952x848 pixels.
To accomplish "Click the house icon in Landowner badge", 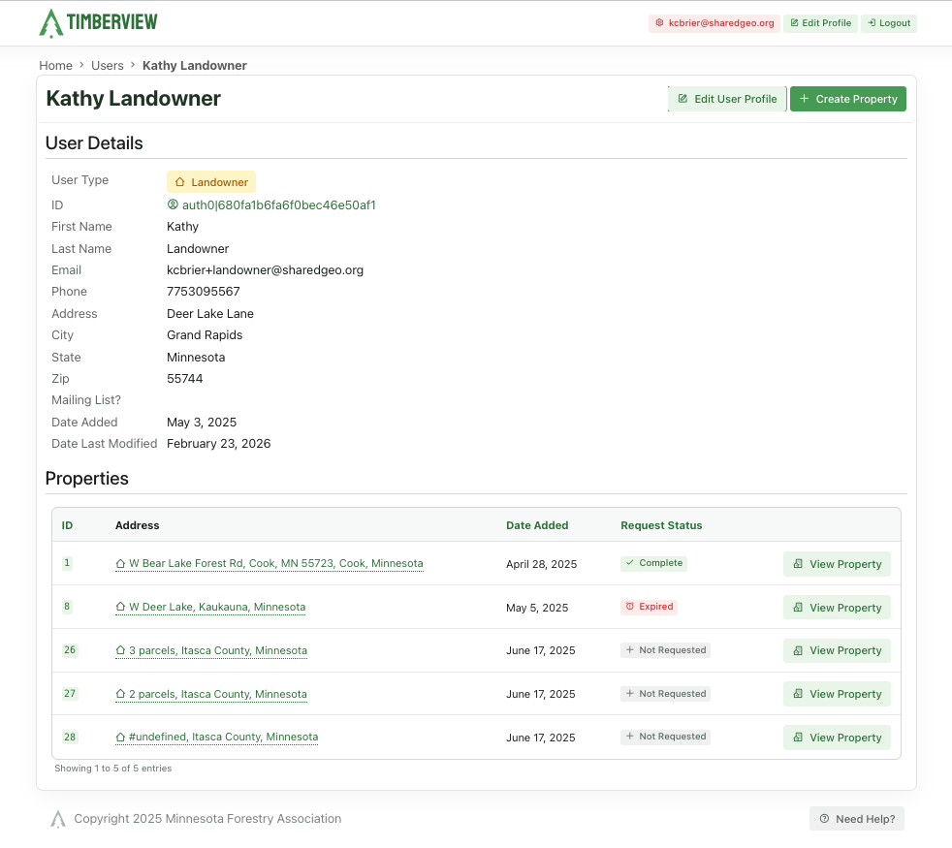I will [x=179, y=182].
